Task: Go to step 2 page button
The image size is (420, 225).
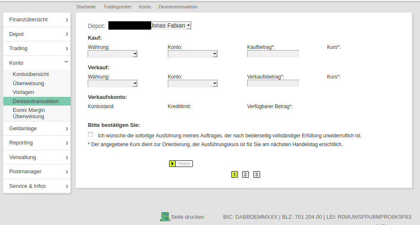Action: tap(245, 174)
